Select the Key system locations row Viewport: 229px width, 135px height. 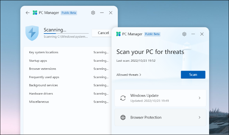(x=69, y=52)
